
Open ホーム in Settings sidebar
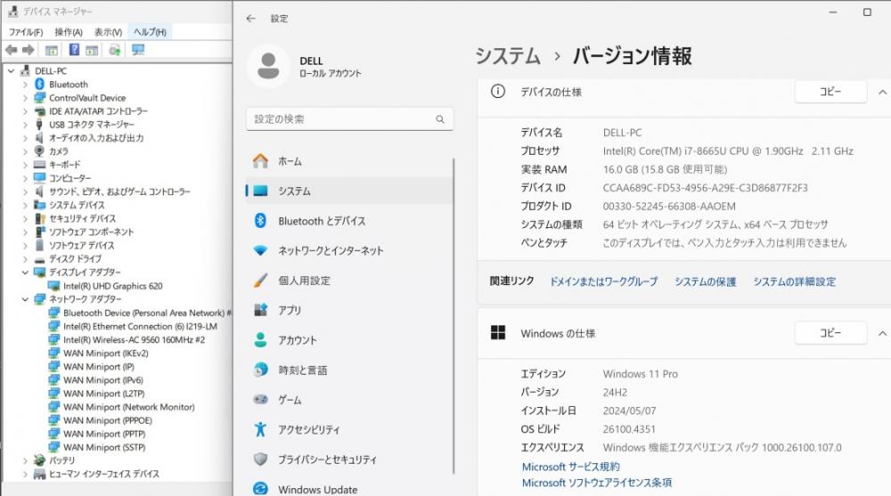click(349, 161)
